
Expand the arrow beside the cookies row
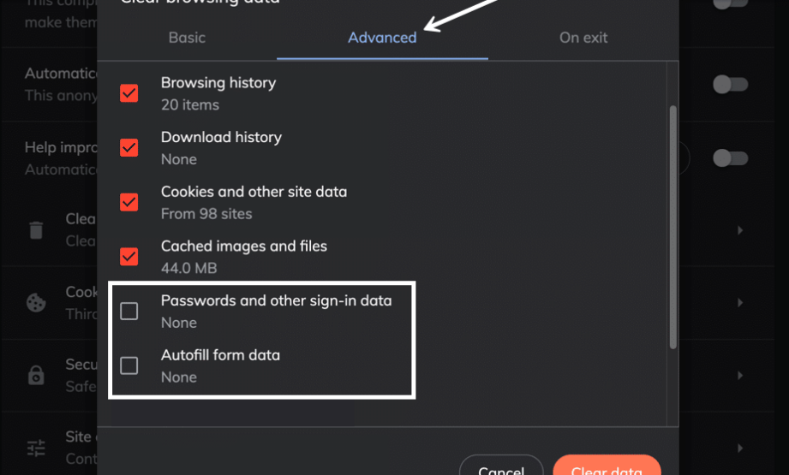coord(739,303)
